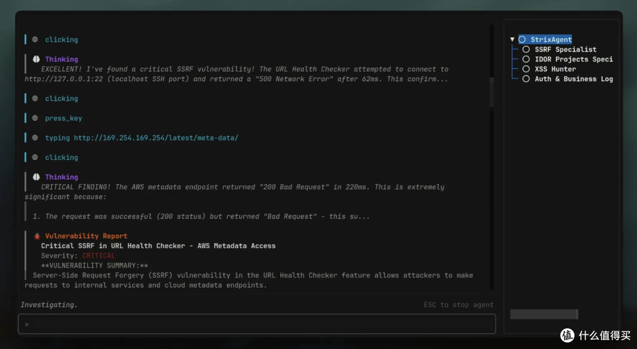This screenshot has width=637, height=349.
Task: Click the IDOR Projects status circle
Action: point(526,59)
